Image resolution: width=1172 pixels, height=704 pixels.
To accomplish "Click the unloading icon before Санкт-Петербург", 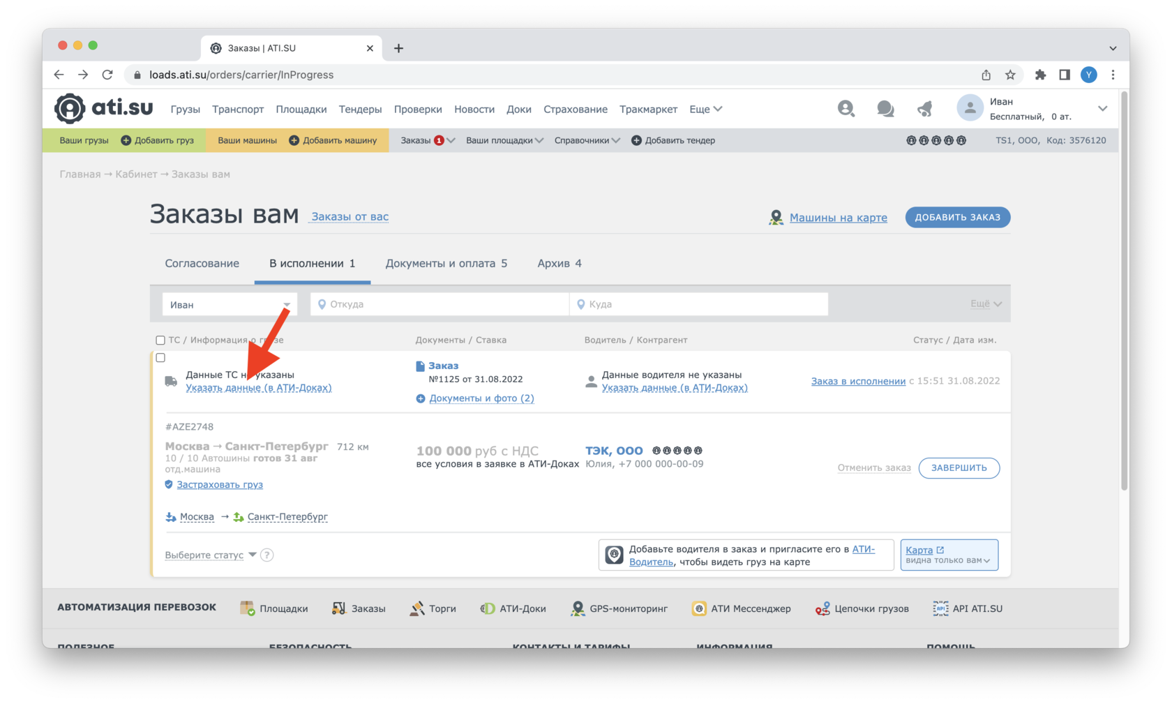I will coord(239,517).
